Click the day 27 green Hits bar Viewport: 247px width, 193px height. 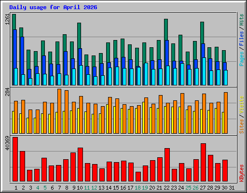point(202,33)
